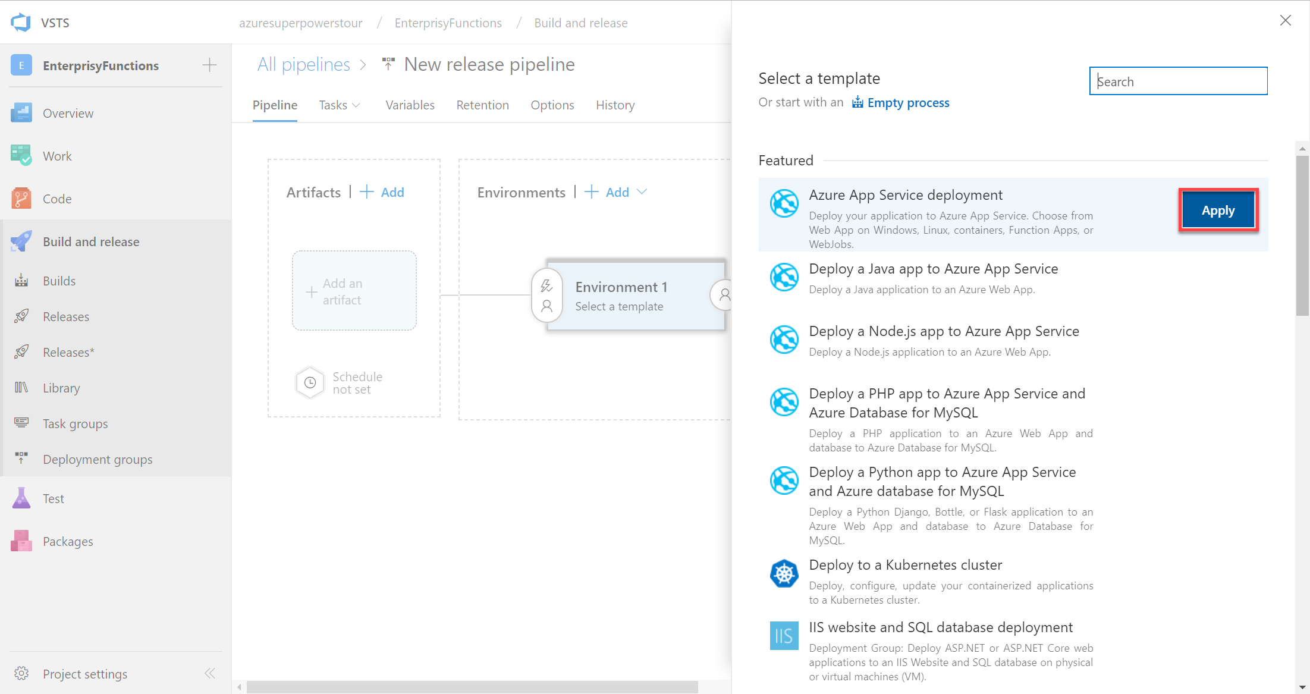Click the IIS website template icon
This screenshot has height=694, width=1310.
[x=784, y=636]
